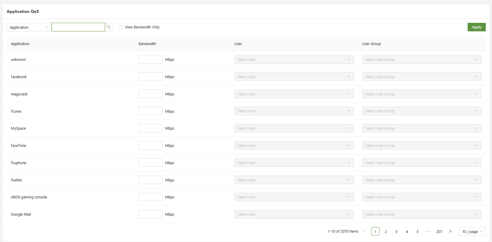Enable View Bandwidth Only checkbox
Screen dimensions: 492x242
click(x=121, y=27)
